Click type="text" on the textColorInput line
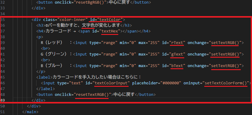This screenshot has height=115, width=252. pos(70,83)
